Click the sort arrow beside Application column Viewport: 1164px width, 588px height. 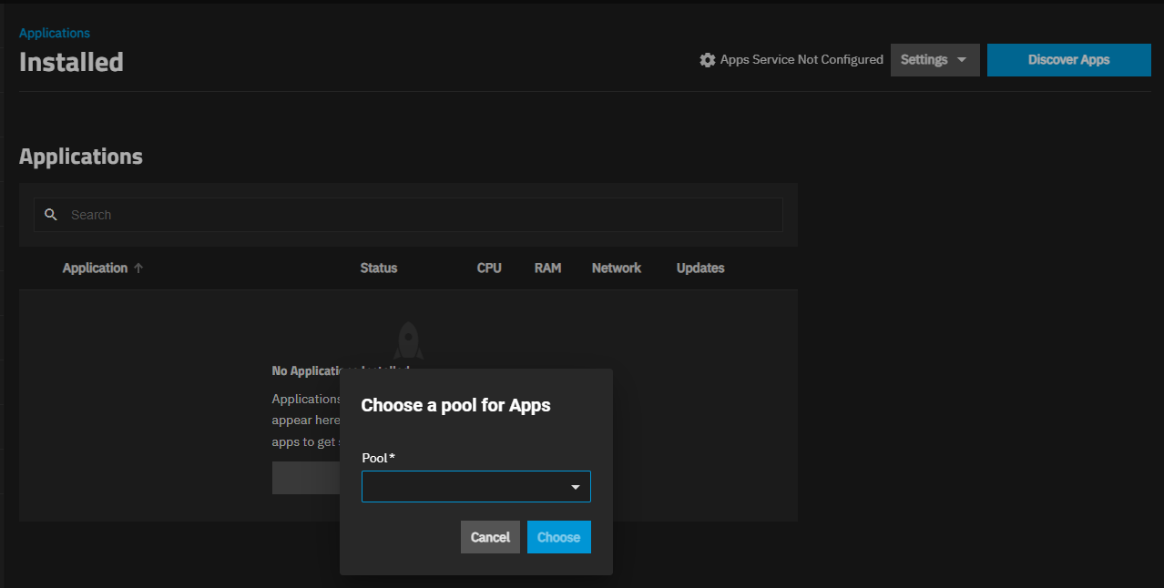tap(138, 269)
